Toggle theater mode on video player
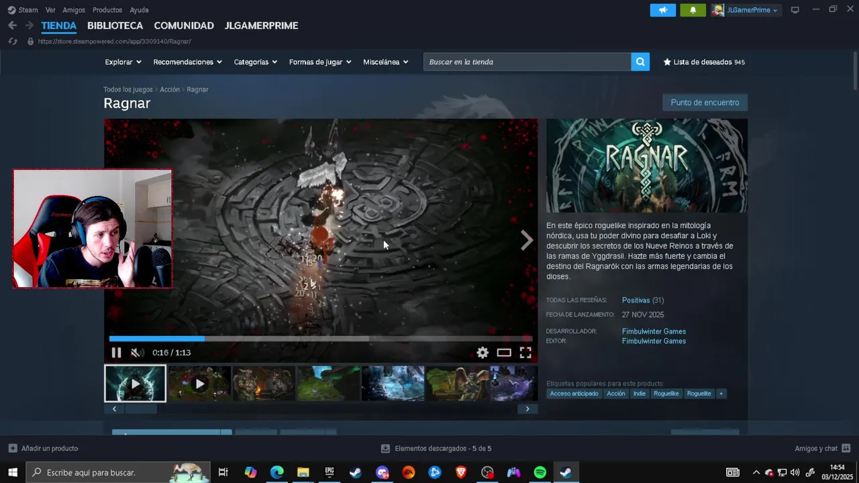The width and height of the screenshot is (859, 483). pyautogui.click(x=504, y=352)
